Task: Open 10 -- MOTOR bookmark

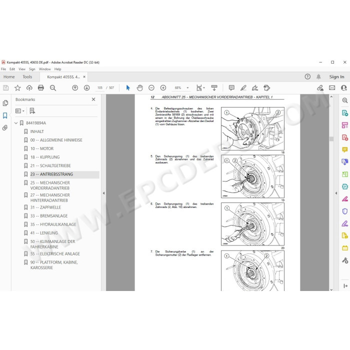Action: click(42, 148)
